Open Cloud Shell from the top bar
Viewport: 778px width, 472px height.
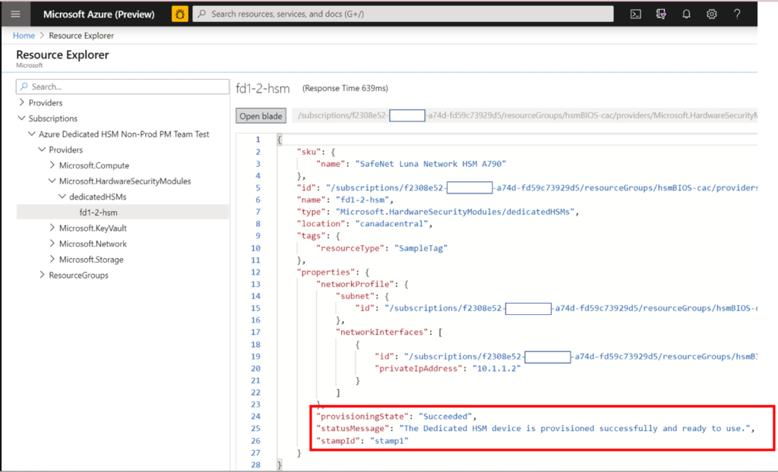pyautogui.click(x=635, y=13)
